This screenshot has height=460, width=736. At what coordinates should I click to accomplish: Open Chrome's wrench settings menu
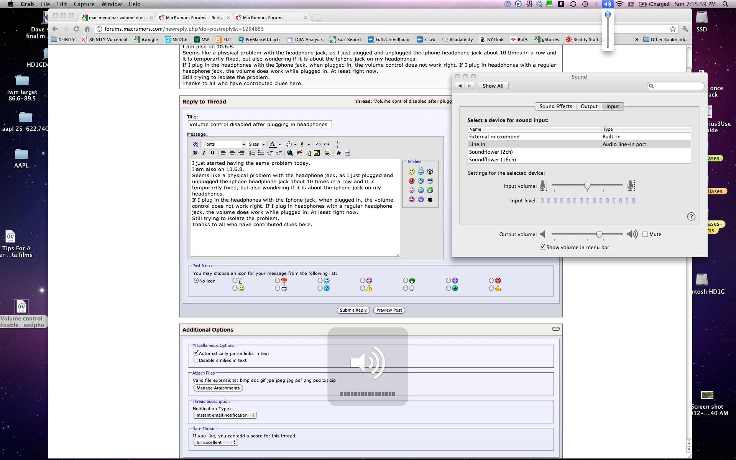685,29
